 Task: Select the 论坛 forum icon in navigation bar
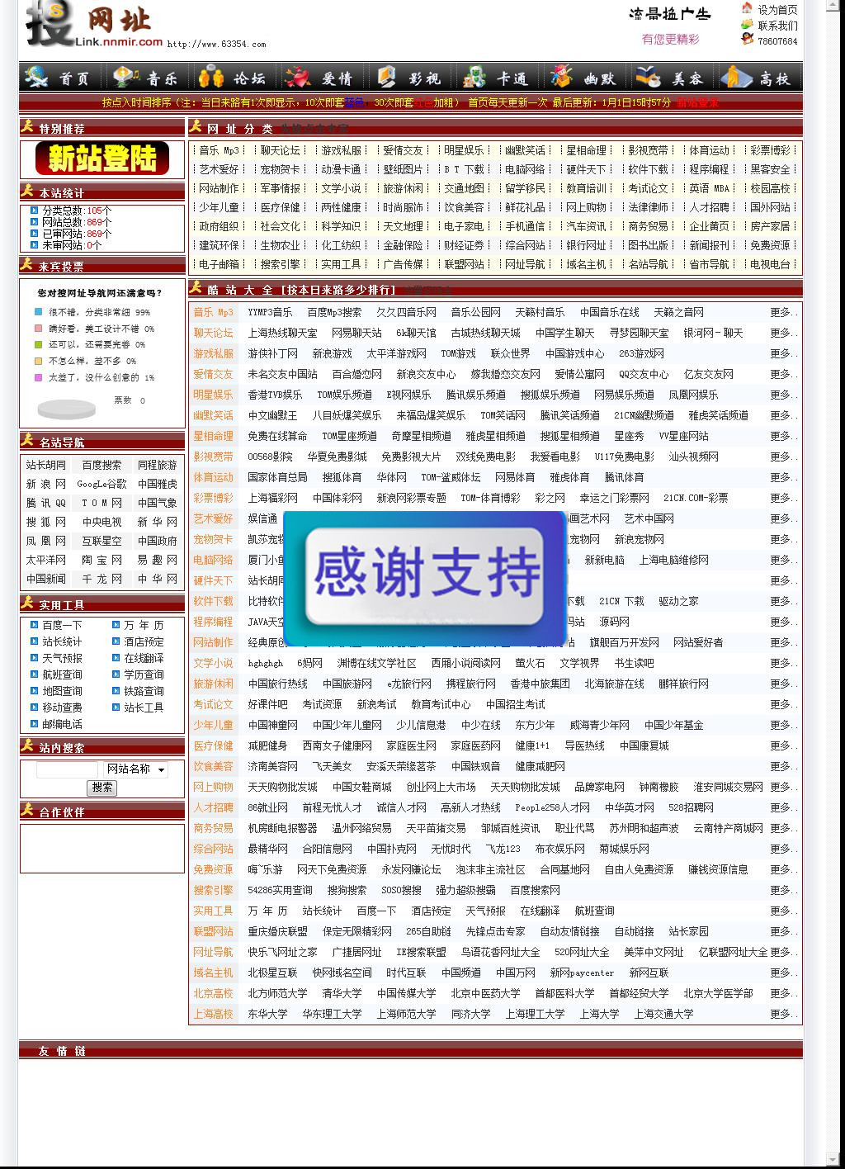[x=211, y=77]
